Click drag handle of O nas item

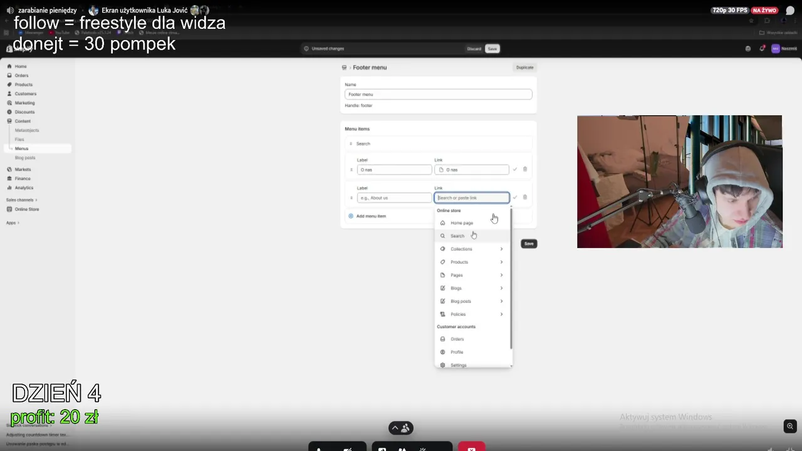[x=352, y=170]
